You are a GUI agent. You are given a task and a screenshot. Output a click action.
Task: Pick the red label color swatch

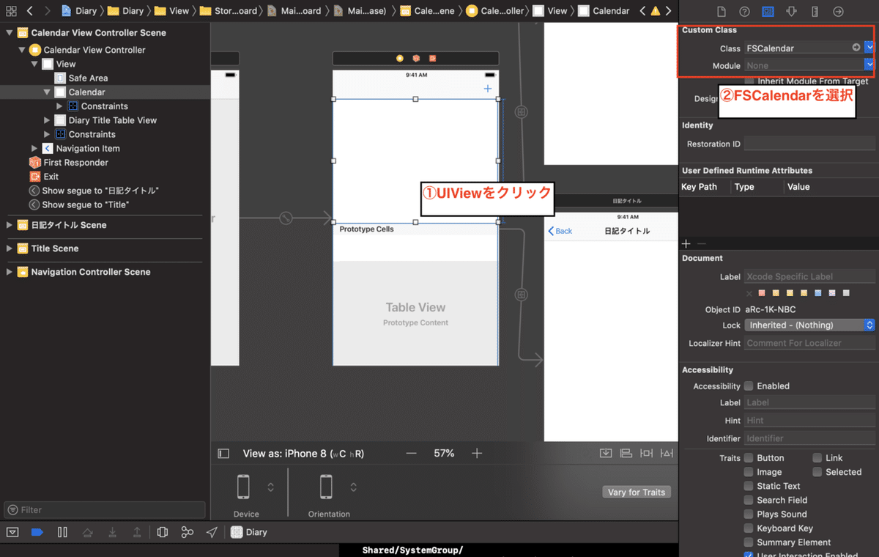point(762,293)
